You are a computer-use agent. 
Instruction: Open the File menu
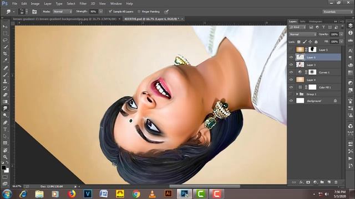15,4
